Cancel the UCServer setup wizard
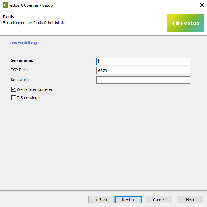 point(159,200)
